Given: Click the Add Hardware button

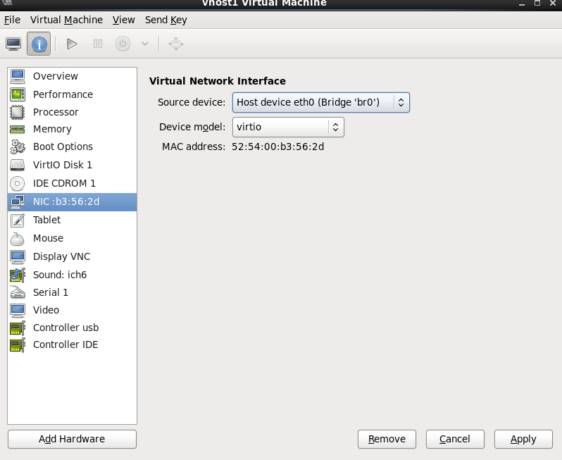Looking at the screenshot, I should click(x=72, y=439).
